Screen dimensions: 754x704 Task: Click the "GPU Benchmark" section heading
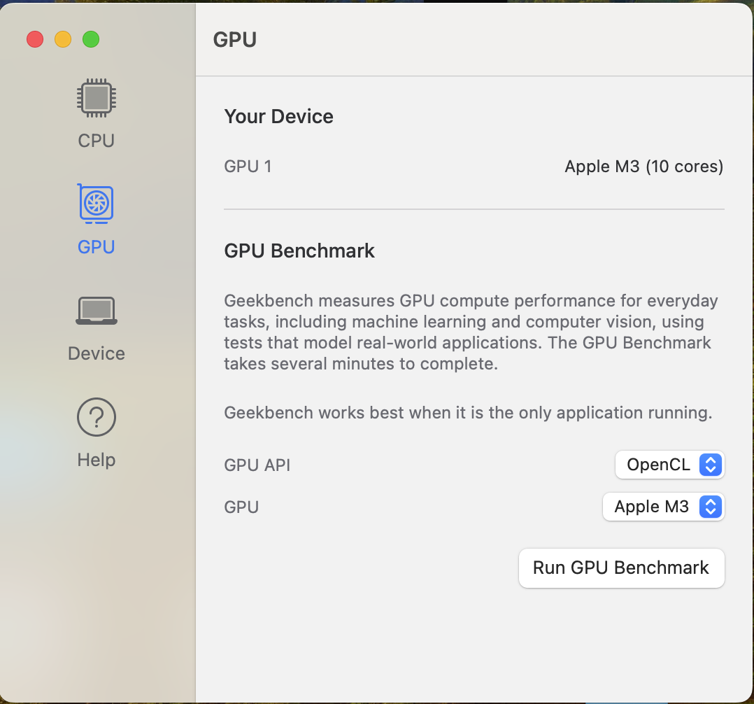tap(299, 251)
